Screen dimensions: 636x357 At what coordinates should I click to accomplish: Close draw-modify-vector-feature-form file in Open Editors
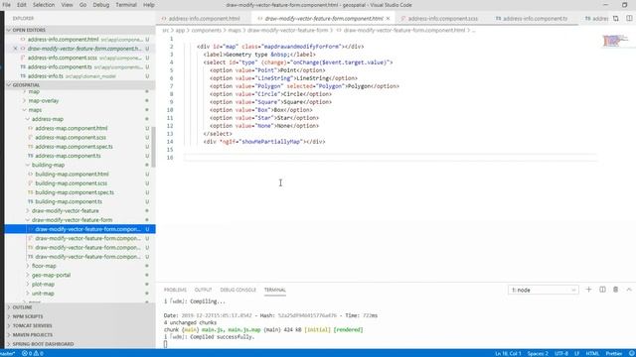point(16,49)
